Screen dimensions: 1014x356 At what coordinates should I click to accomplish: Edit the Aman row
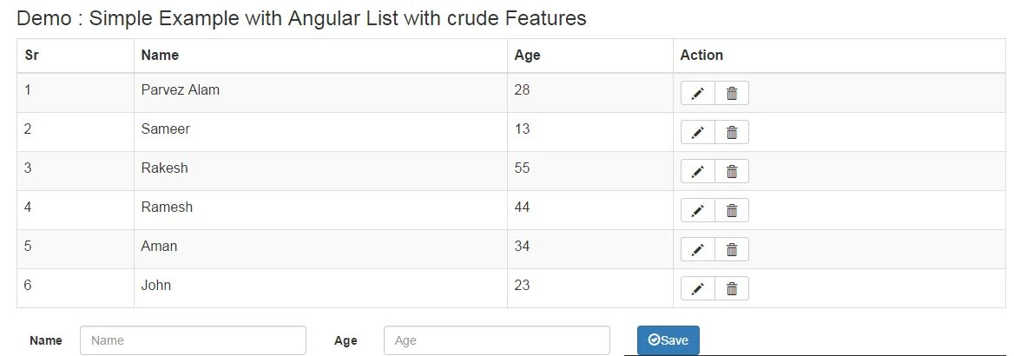click(697, 249)
